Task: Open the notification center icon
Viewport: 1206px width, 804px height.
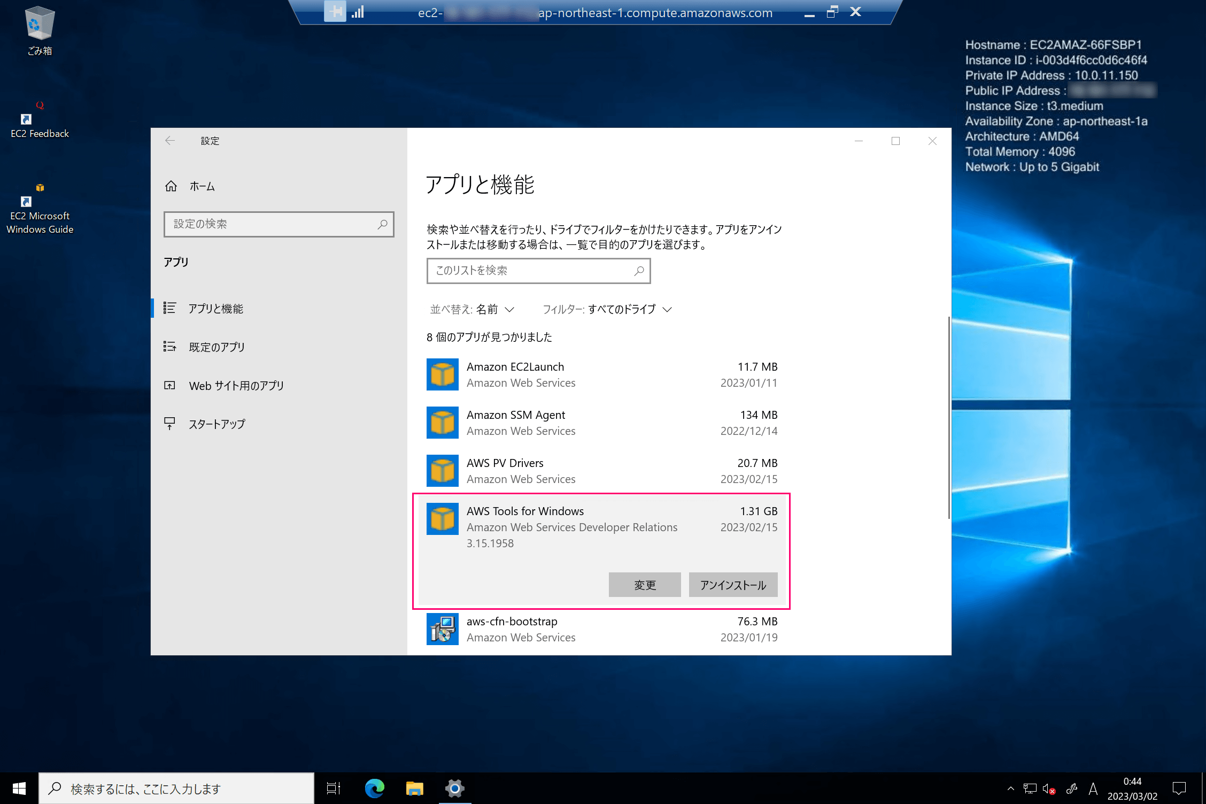Action: [1179, 788]
